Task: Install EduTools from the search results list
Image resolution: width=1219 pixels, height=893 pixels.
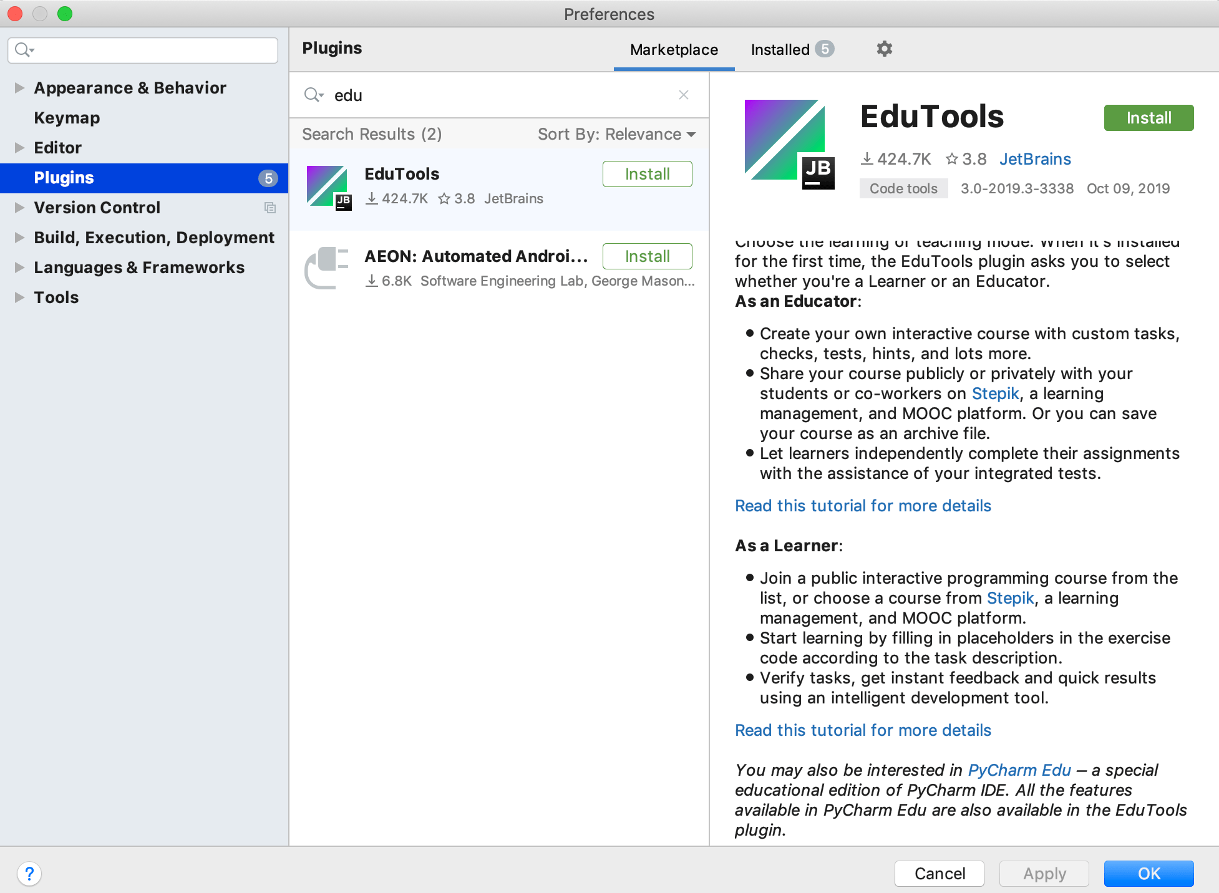Action: coord(647,174)
